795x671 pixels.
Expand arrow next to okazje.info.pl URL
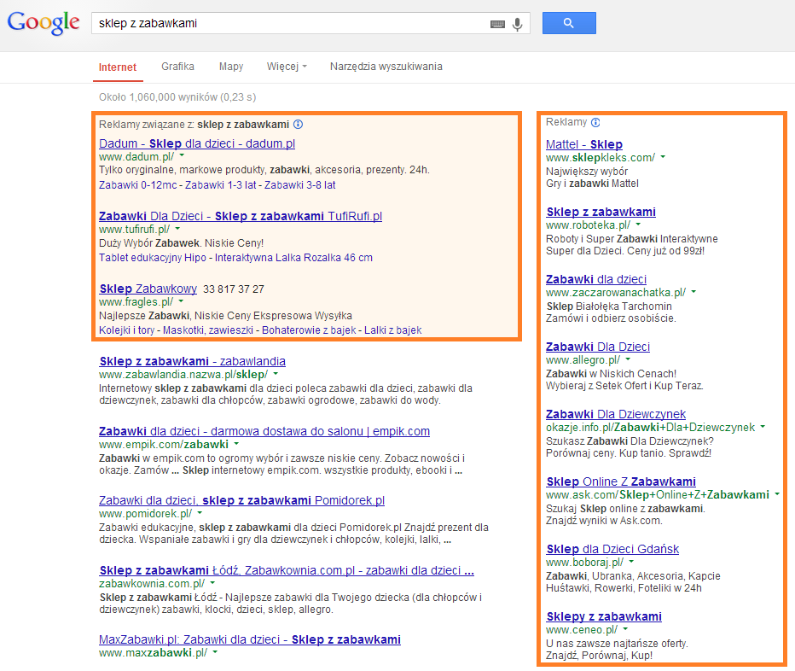point(763,426)
